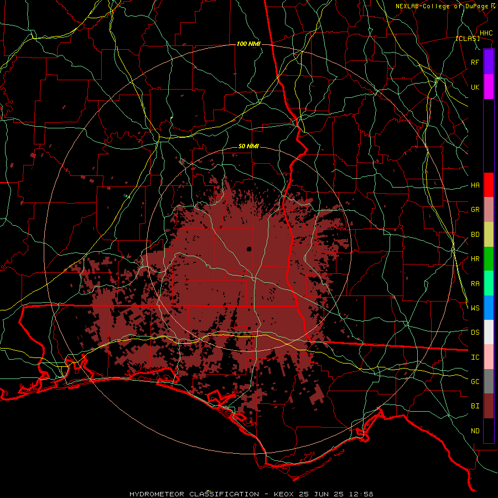Click the GC legend label
The image size is (498, 498).
(x=475, y=382)
